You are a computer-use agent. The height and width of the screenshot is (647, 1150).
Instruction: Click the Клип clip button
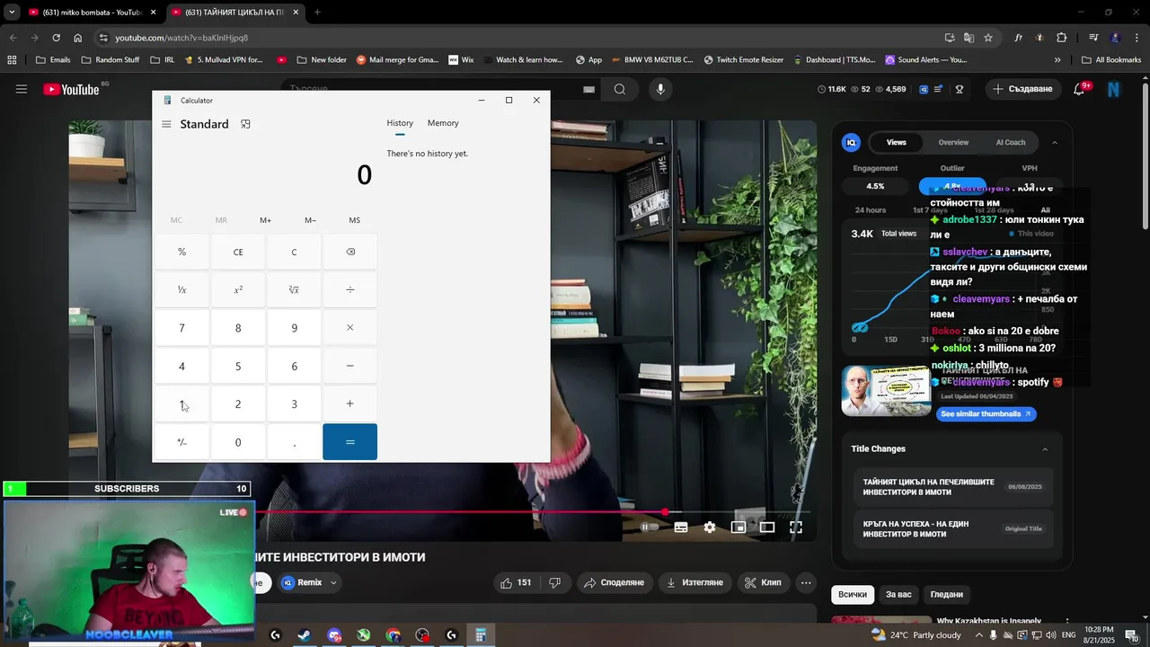click(763, 582)
